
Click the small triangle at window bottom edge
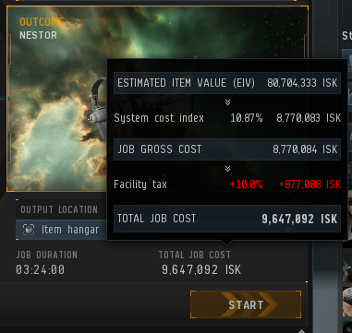(x=301, y=331)
